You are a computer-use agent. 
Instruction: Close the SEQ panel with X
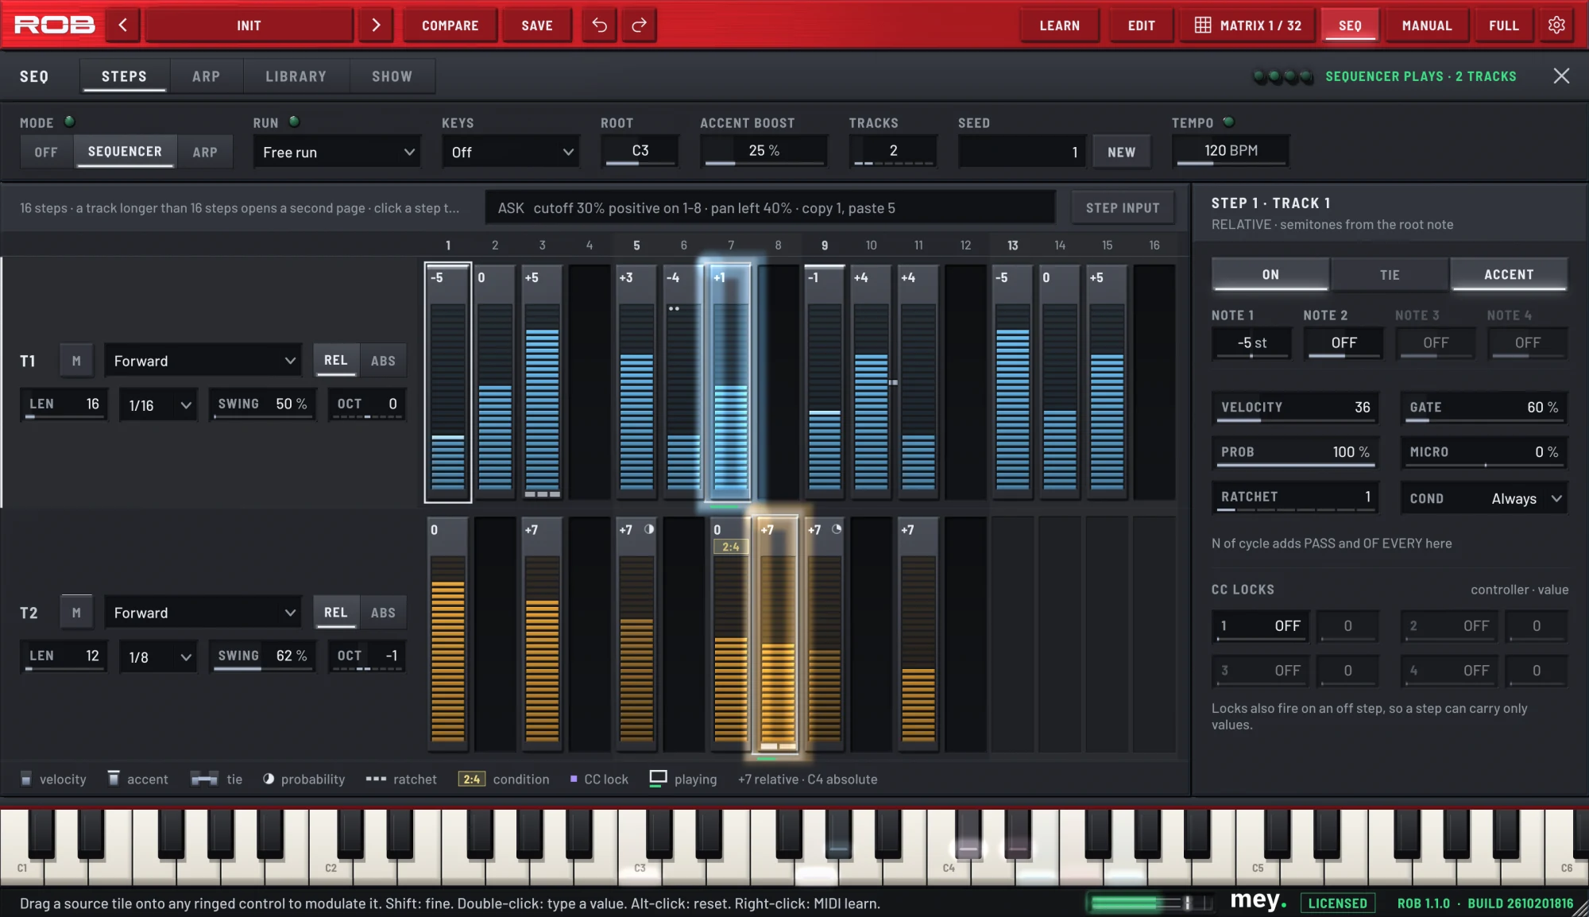(x=1561, y=75)
